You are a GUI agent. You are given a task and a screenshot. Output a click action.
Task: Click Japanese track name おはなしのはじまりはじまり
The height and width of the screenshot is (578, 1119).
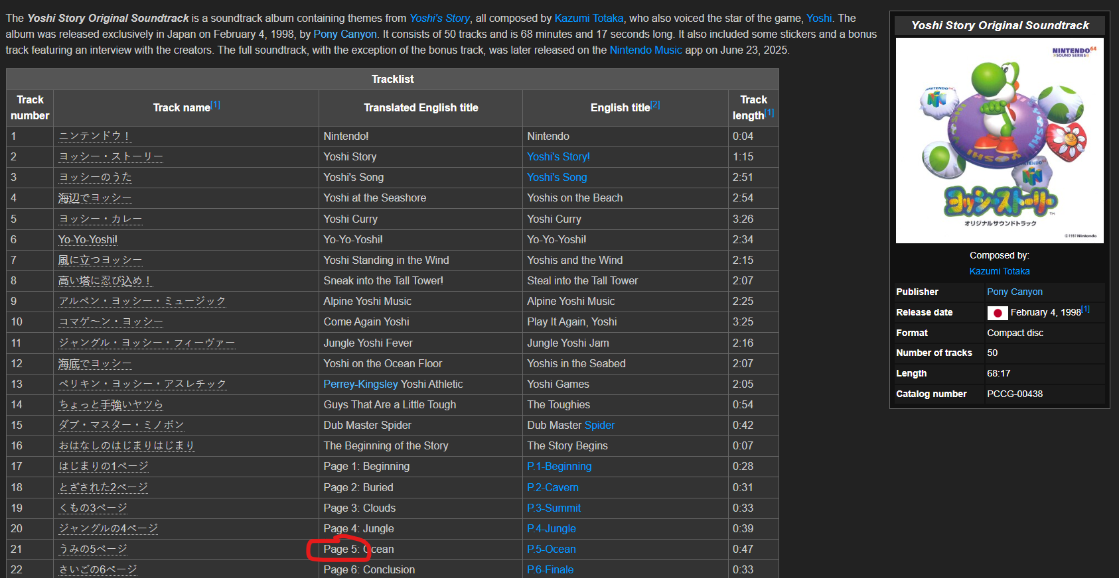coord(126,445)
